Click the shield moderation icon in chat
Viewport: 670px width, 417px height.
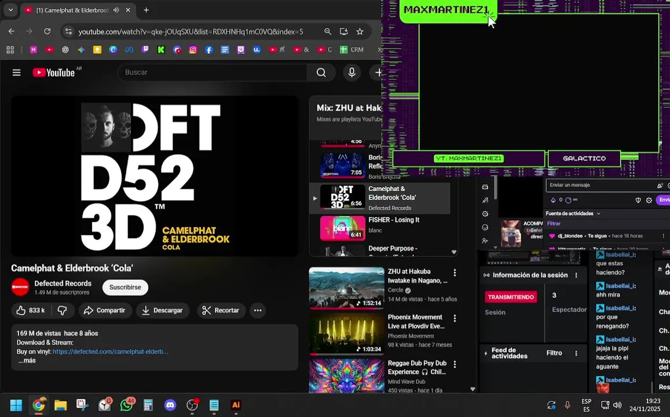coord(638,200)
